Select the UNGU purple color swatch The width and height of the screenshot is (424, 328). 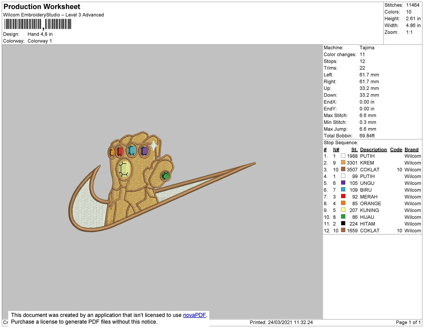(343, 183)
